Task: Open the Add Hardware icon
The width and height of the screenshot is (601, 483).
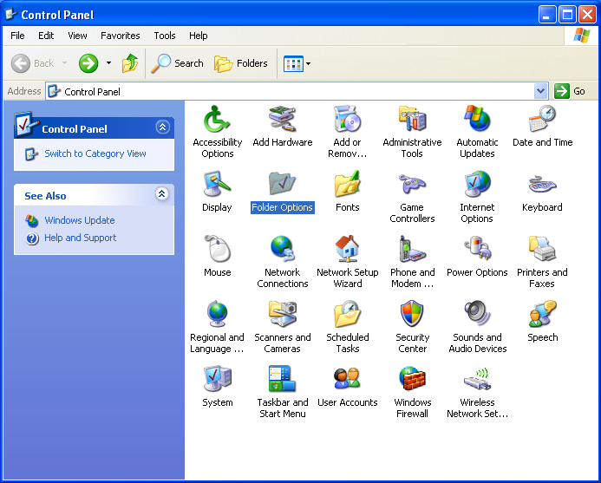Action: pos(282,119)
